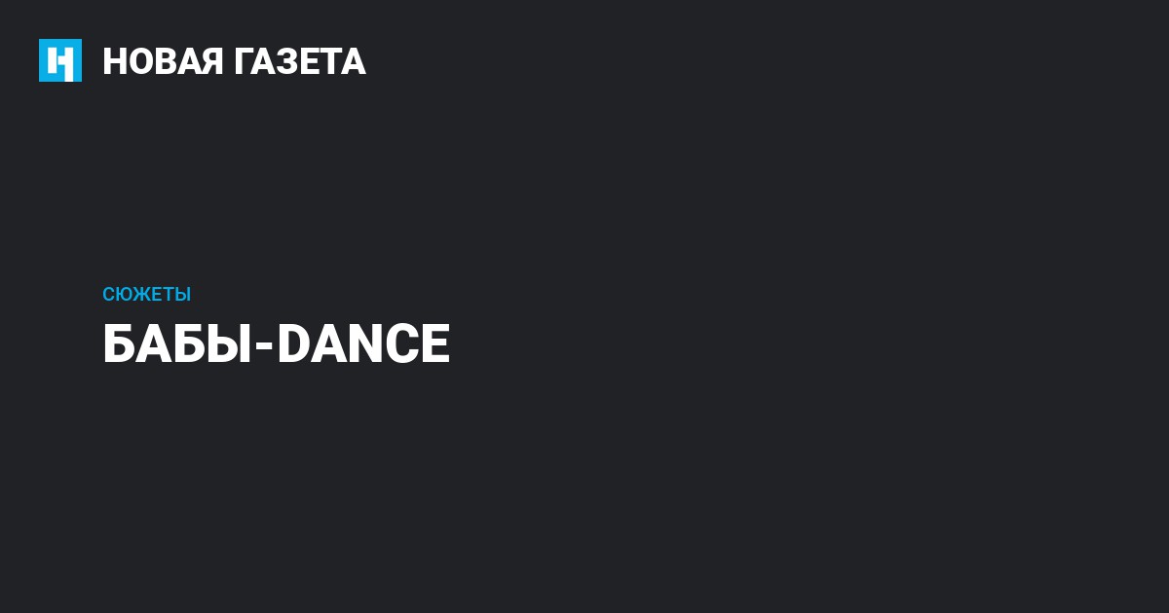Open the article titled БАБЫ-DANCE
This screenshot has height=613, width=1169.
coord(276,344)
